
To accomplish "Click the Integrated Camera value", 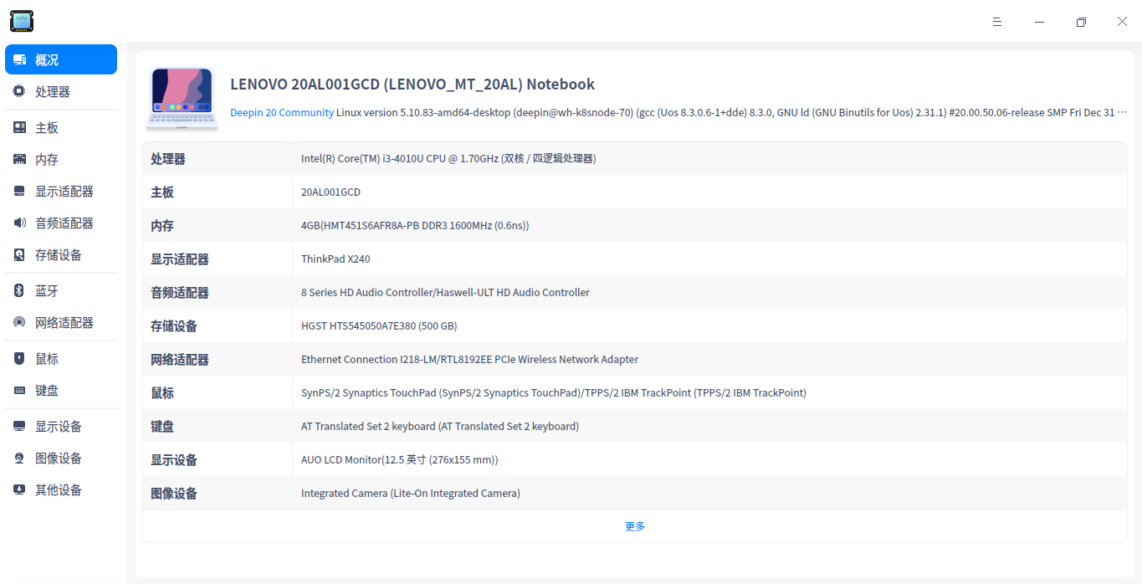I will coord(411,493).
